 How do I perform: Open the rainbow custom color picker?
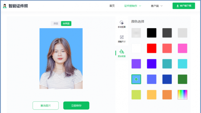pyautogui.click(x=182, y=95)
